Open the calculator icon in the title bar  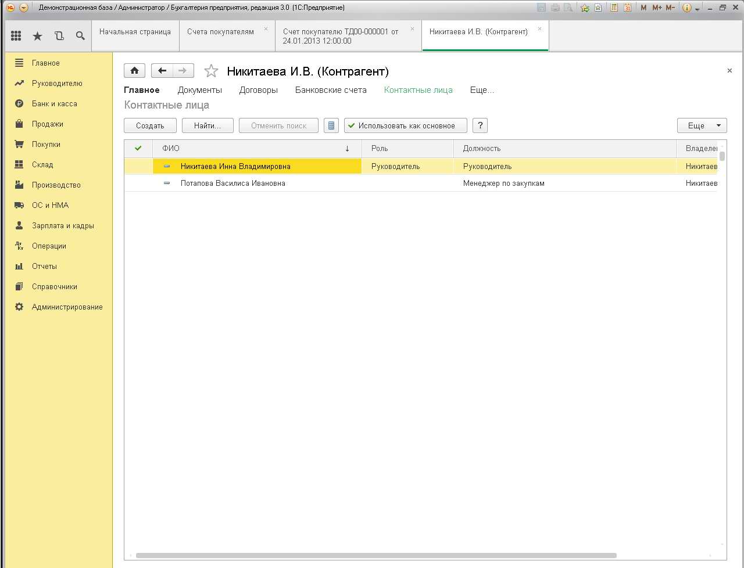[x=614, y=8]
